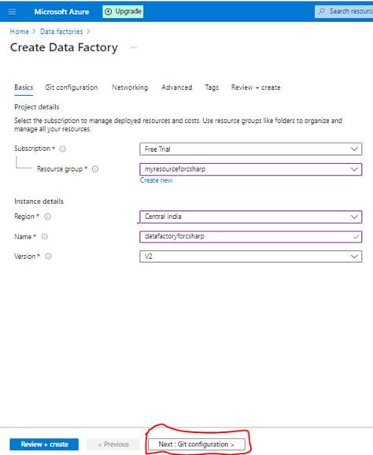Click the Microsoft Azure logo text
Image resolution: width=373 pixels, height=455 pixels.
(61, 12)
